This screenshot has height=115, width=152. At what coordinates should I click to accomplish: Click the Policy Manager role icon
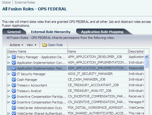pos(14,57)
